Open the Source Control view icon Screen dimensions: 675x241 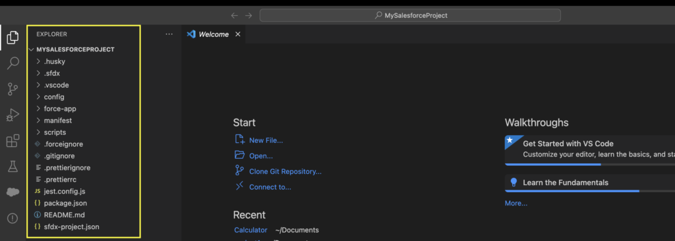click(13, 89)
